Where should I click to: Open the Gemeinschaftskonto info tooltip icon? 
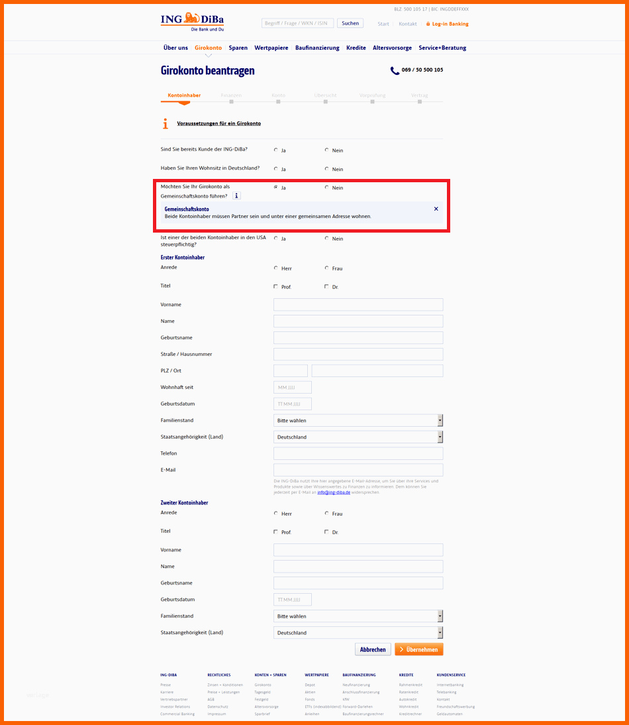tap(236, 195)
